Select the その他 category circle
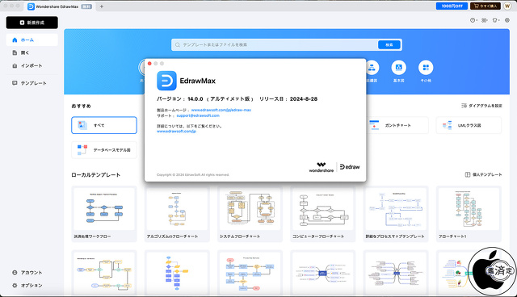The width and height of the screenshot is (517, 297). [426, 68]
